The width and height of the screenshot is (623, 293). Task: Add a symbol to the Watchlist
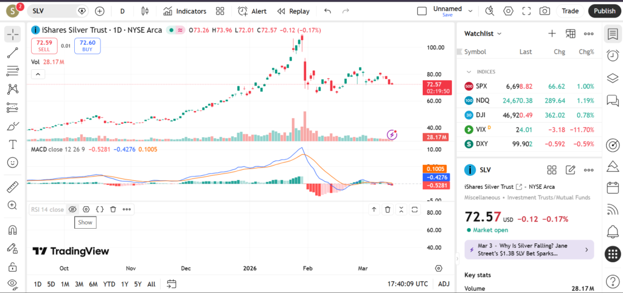click(x=551, y=34)
